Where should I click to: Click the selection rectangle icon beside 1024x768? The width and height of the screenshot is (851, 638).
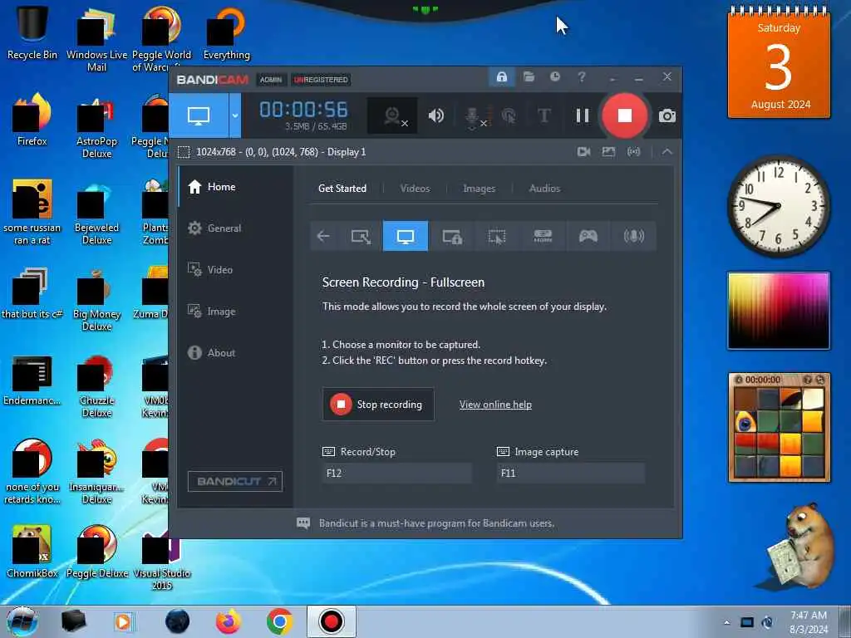pyautogui.click(x=184, y=152)
